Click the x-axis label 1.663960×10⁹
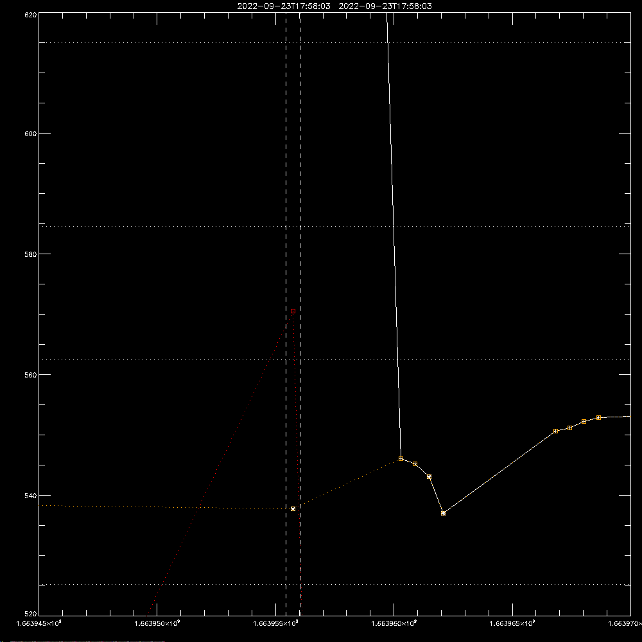 [394, 623]
